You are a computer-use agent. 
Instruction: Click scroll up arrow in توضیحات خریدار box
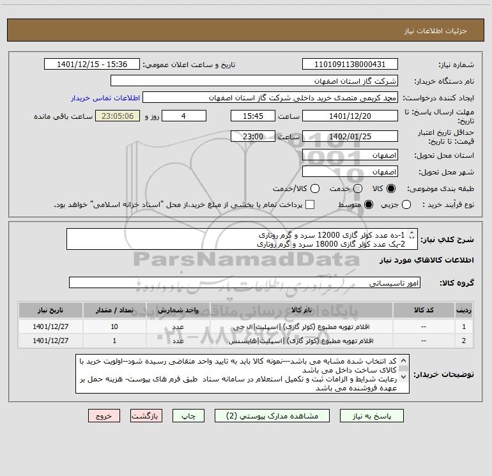pos(404,360)
